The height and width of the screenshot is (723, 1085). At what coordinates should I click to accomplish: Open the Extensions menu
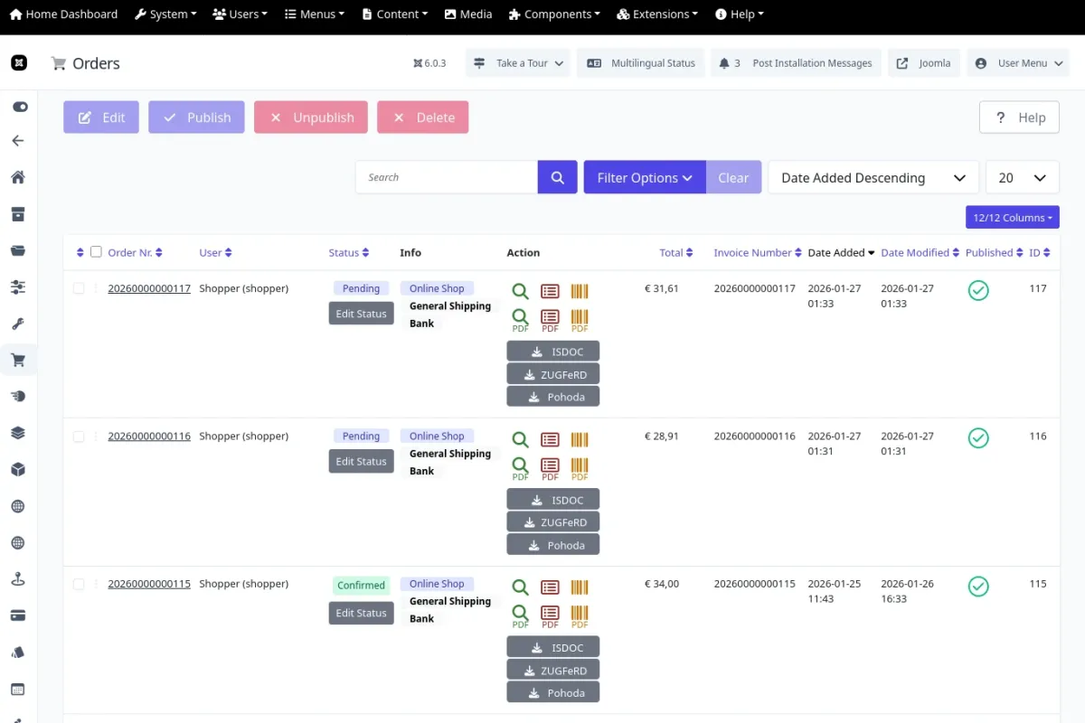pos(657,14)
